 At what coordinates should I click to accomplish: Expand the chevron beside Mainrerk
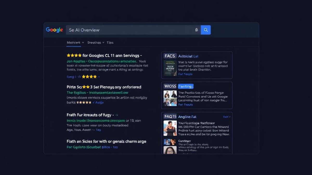[83, 42]
